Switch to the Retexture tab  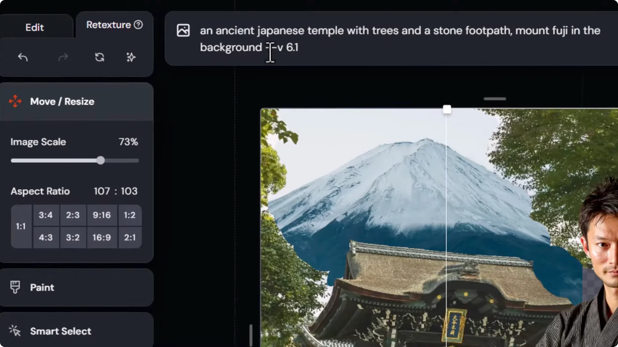click(108, 25)
